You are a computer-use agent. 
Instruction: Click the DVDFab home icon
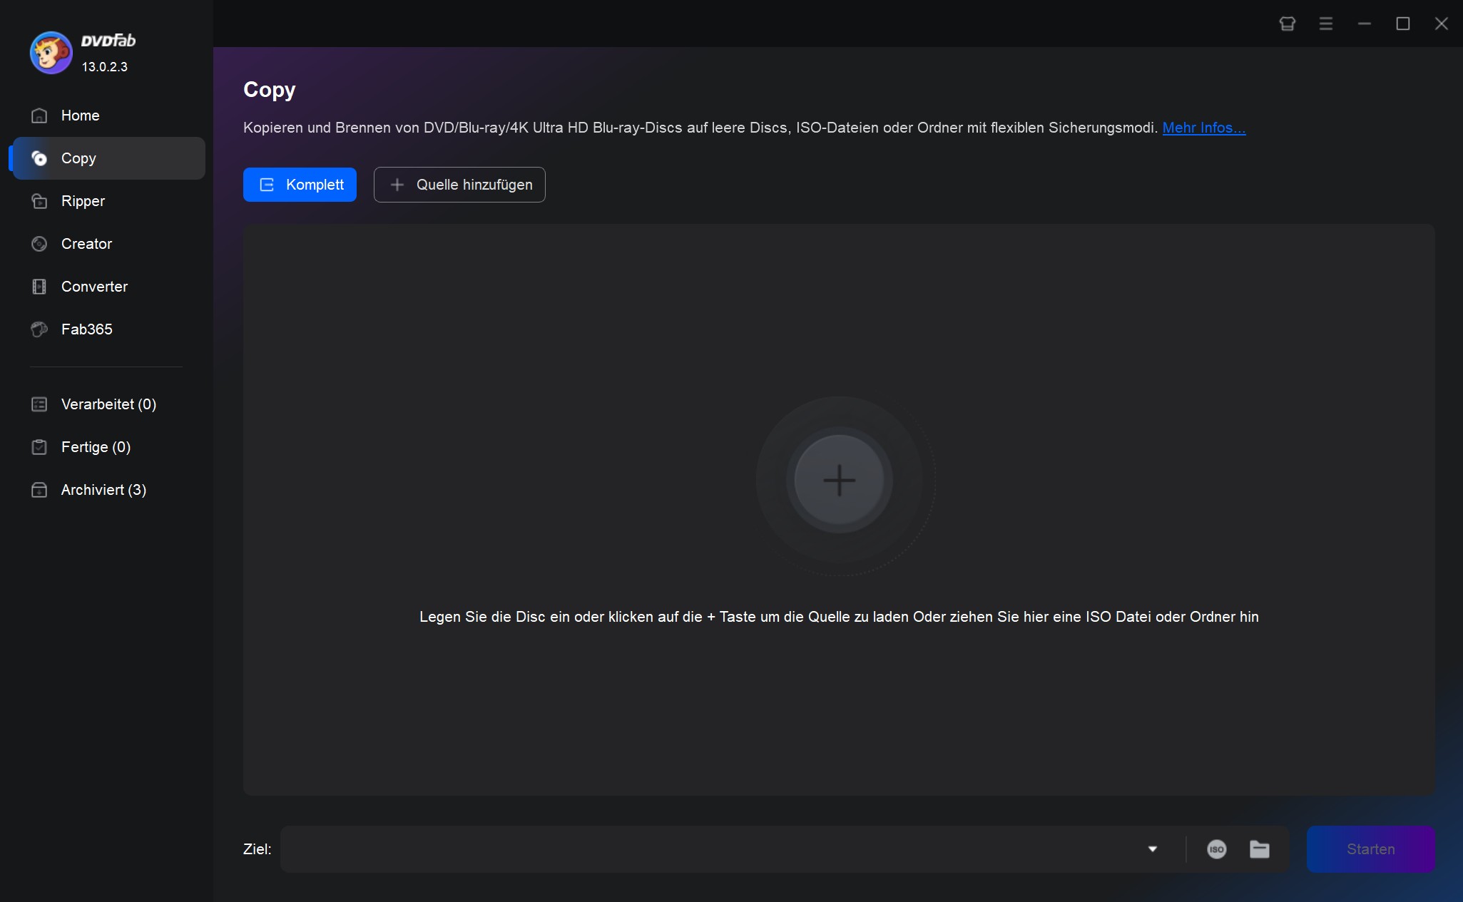(40, 115)
